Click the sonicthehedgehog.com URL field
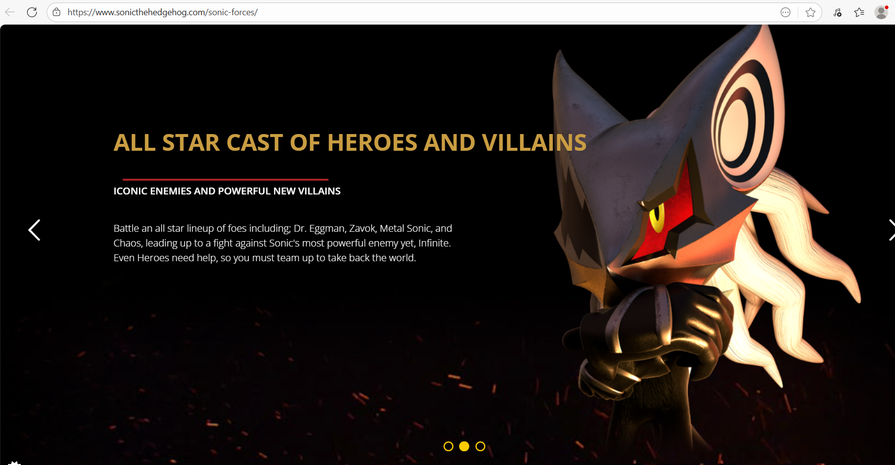The width and height of the screenshot is (895, 465). pos(417,12)
